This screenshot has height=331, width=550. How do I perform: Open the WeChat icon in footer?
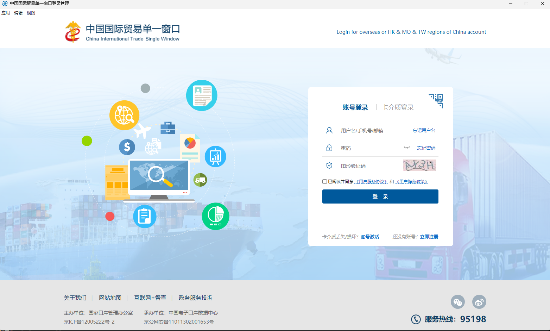(x=457, y=302)
